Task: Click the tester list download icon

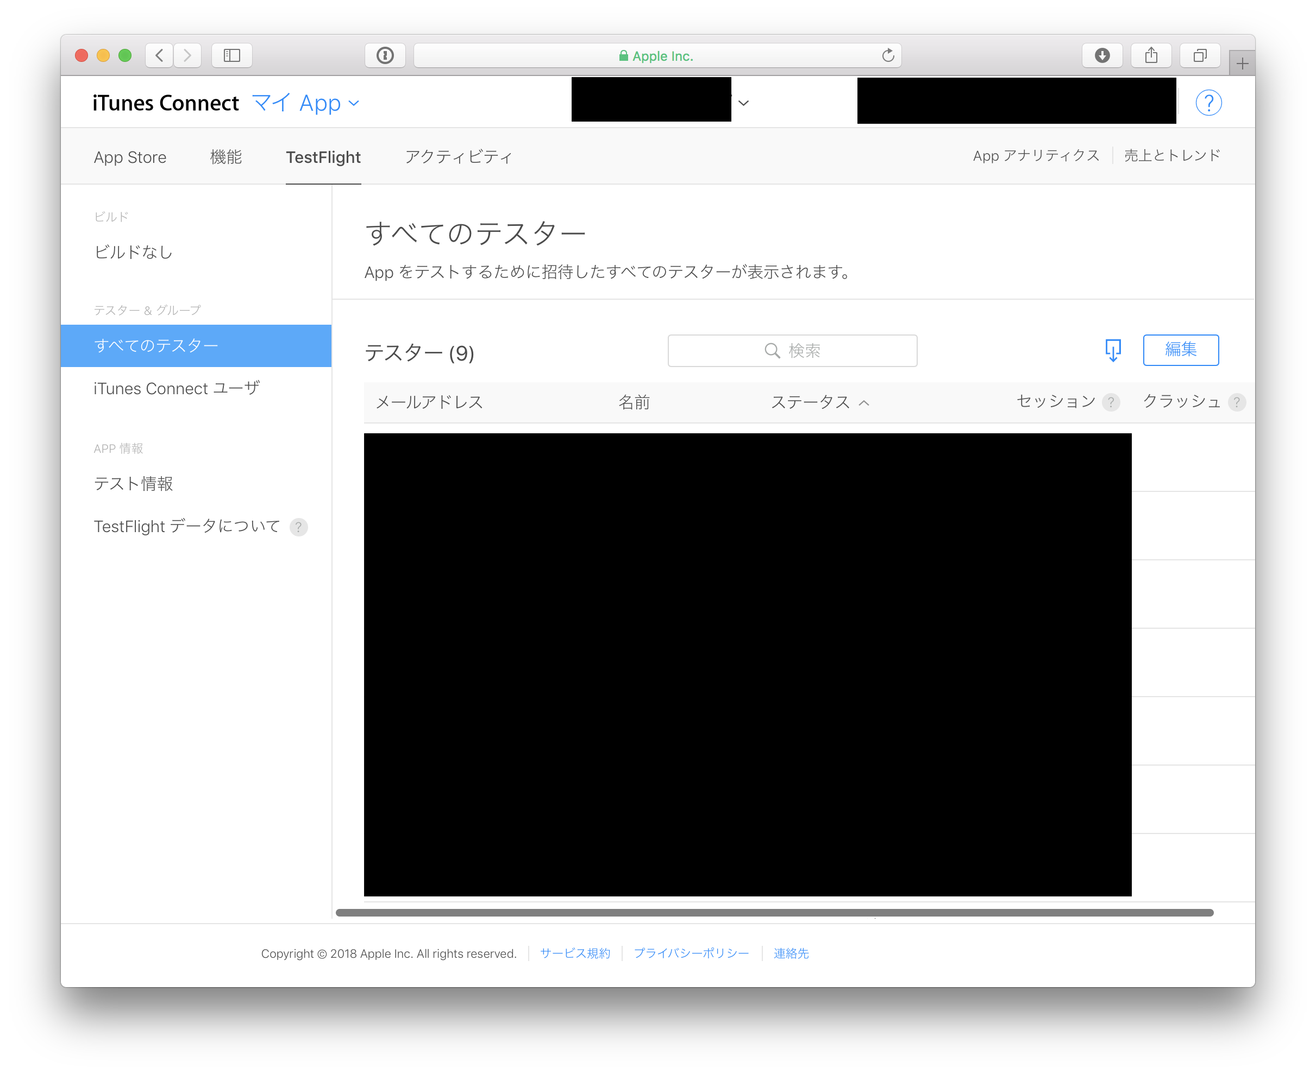Action: pos(1112,350)
